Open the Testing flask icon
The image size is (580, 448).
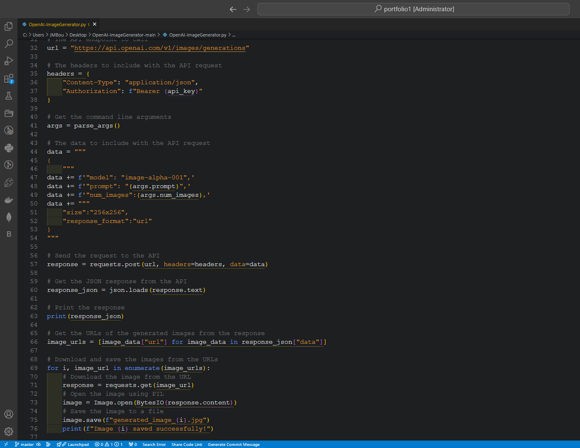pyautogui.click(x=9, y=96)
